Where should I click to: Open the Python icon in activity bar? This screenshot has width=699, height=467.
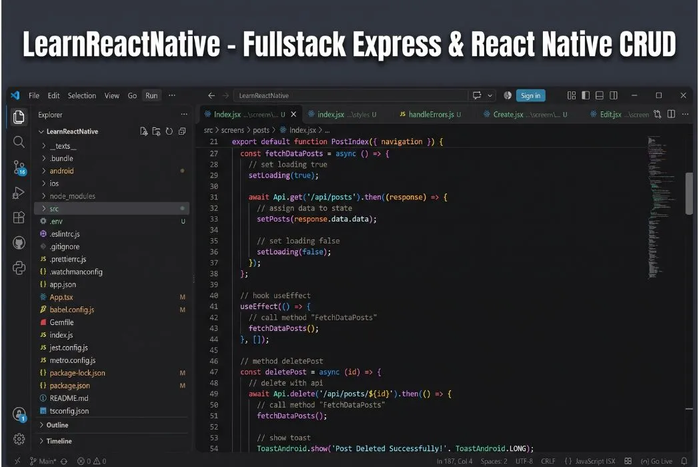pyautogui.click(x=19, y=268)
